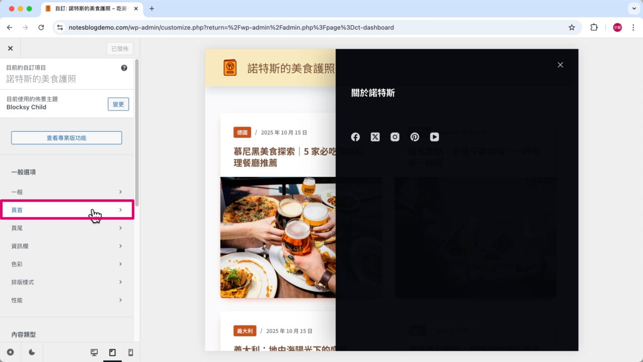Screen dimensions: 643x362
Task: Click the 查看專業版功能 pro features button
Action: (x=66, y=137)
